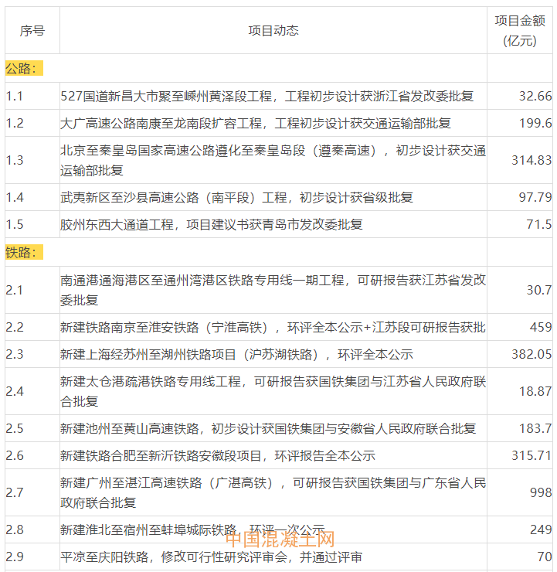Click the serial number cell 2.5
Viewport: 557px width, 572px height.
click(15, 428)
